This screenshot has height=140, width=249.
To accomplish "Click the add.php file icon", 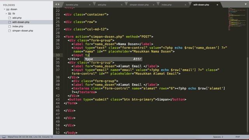I will pos(9,18).
